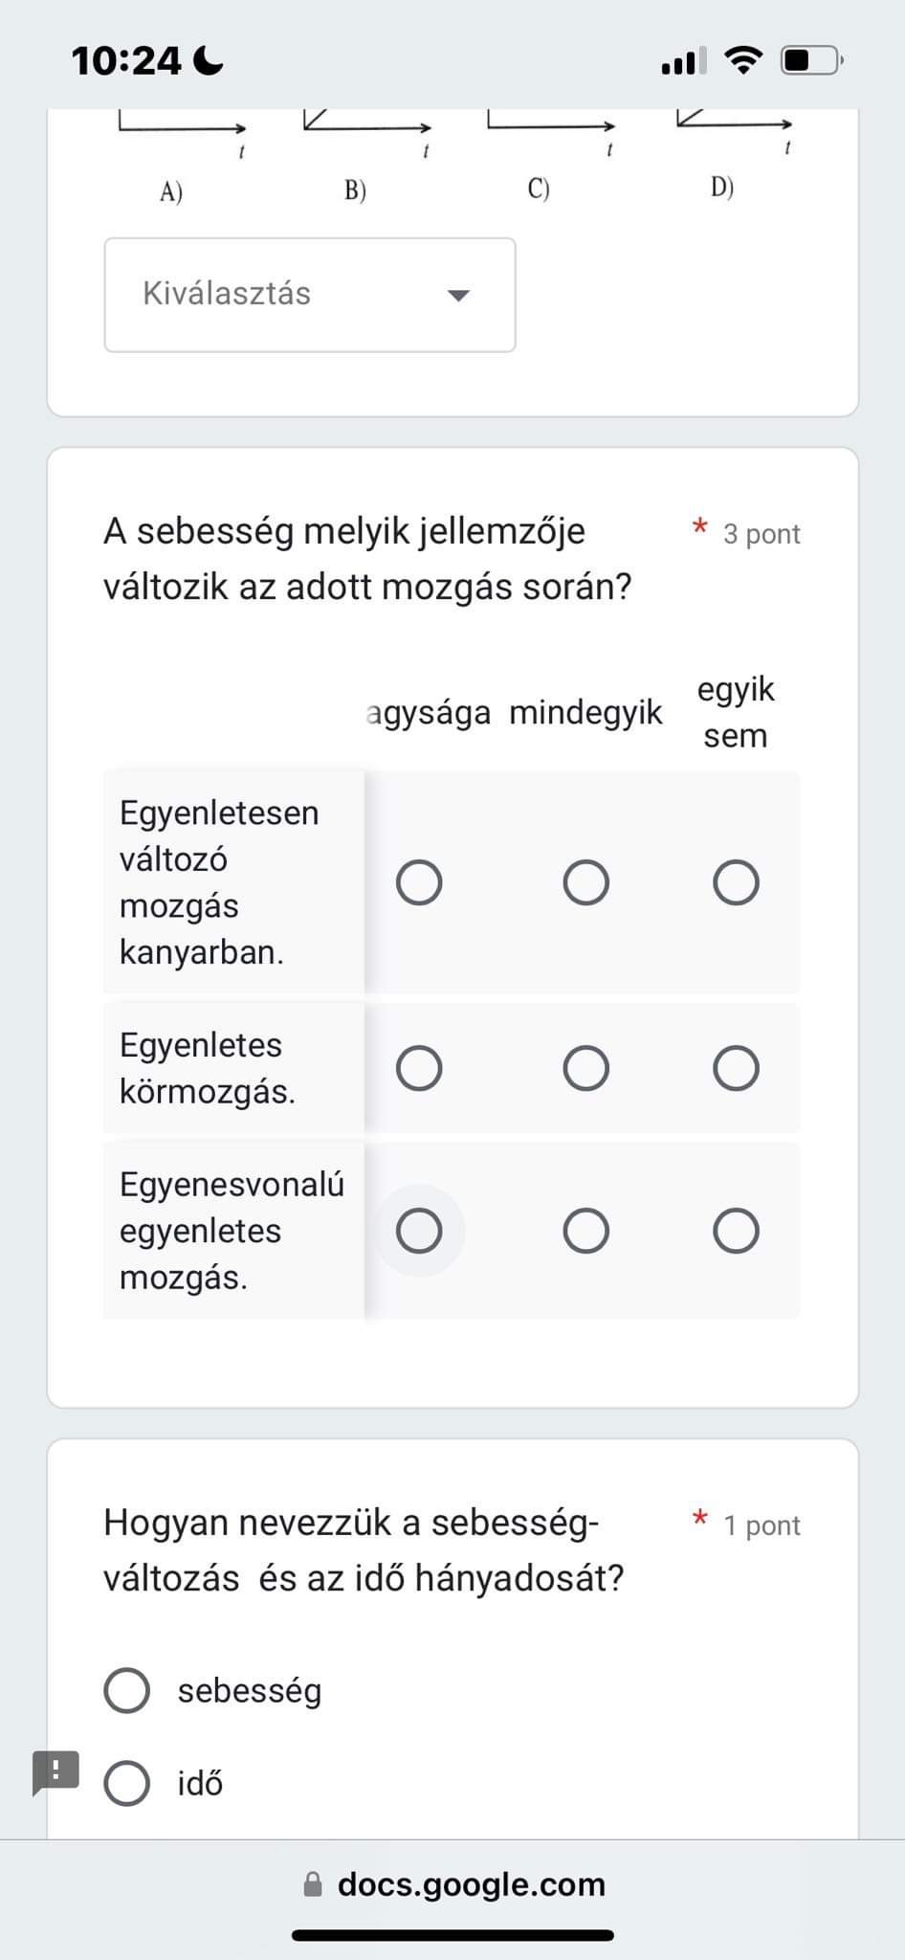Tap the lock icon beside docs.google.com
Image resolution: width=905 pixels, height=1960 pixels.
[x=313, y=1884]
